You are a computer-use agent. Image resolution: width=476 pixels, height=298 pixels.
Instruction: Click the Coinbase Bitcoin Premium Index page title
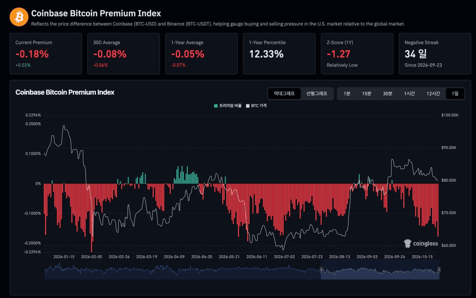(96, 13)
